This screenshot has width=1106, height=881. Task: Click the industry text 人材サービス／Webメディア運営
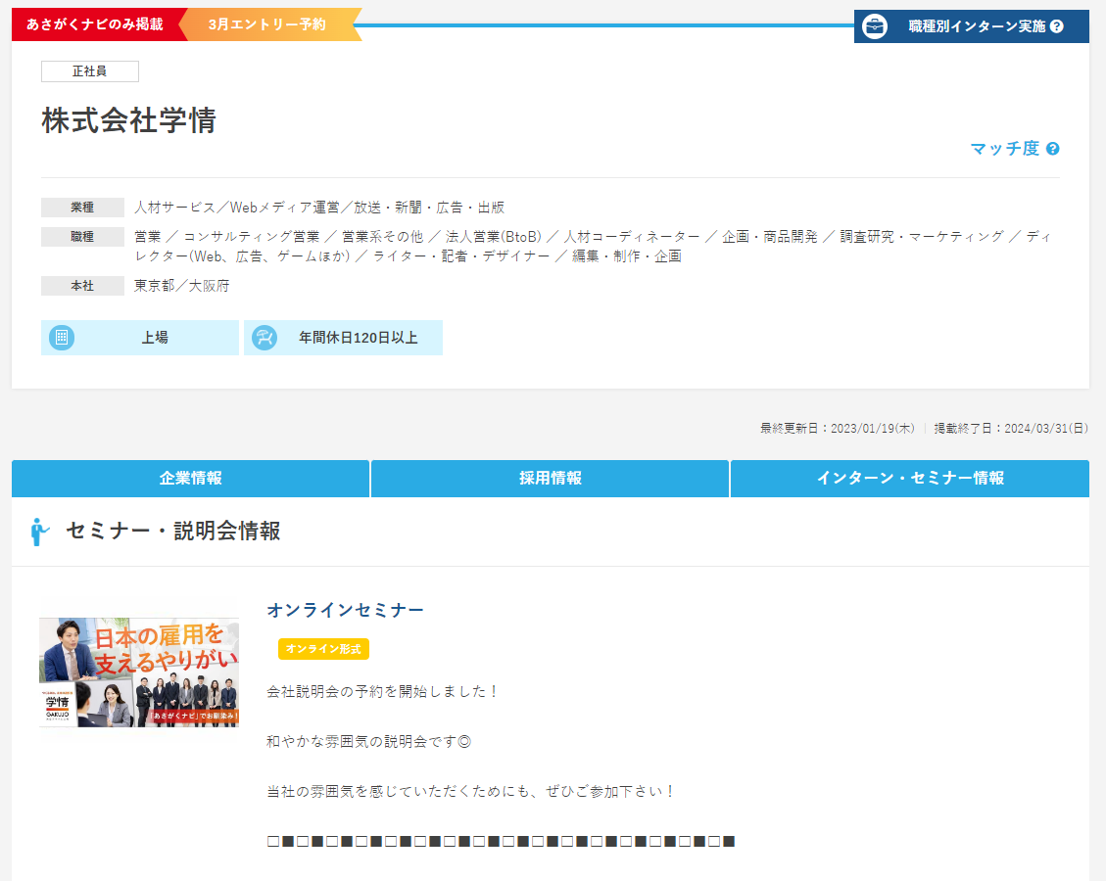(x=237, y=208)
